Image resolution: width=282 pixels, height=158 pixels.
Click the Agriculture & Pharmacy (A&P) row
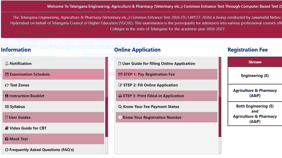(255, 93)
